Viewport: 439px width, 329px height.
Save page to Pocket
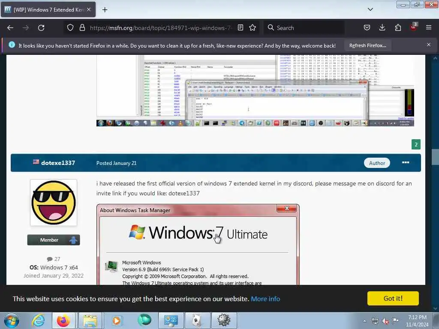click(367, 28)
